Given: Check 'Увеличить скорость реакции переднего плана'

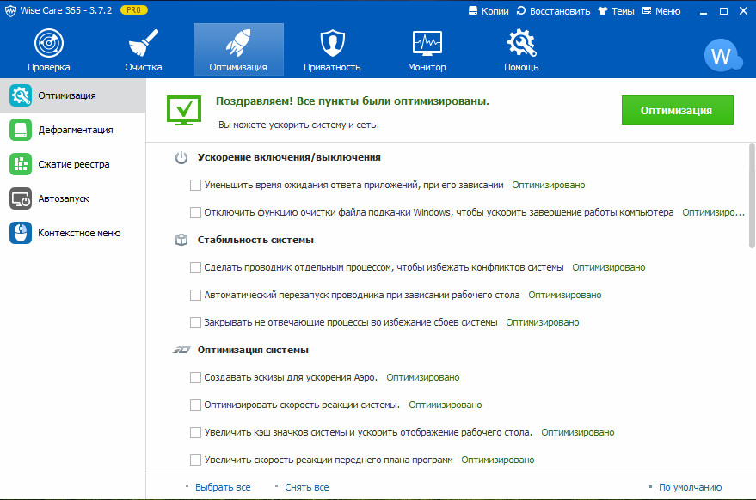Looking at the screenshot, I should 195,460.
